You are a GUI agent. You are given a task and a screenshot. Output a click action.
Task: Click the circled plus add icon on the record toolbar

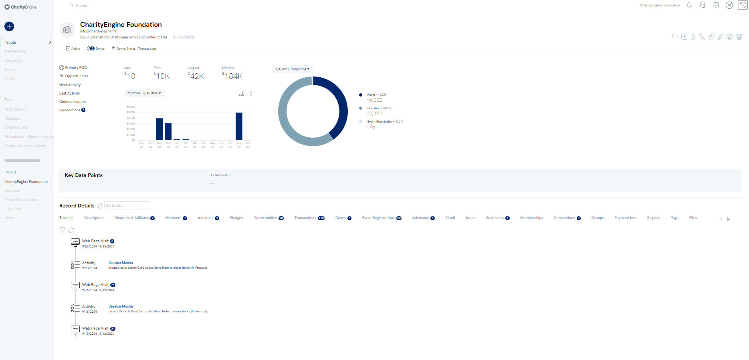pos(684,36)
